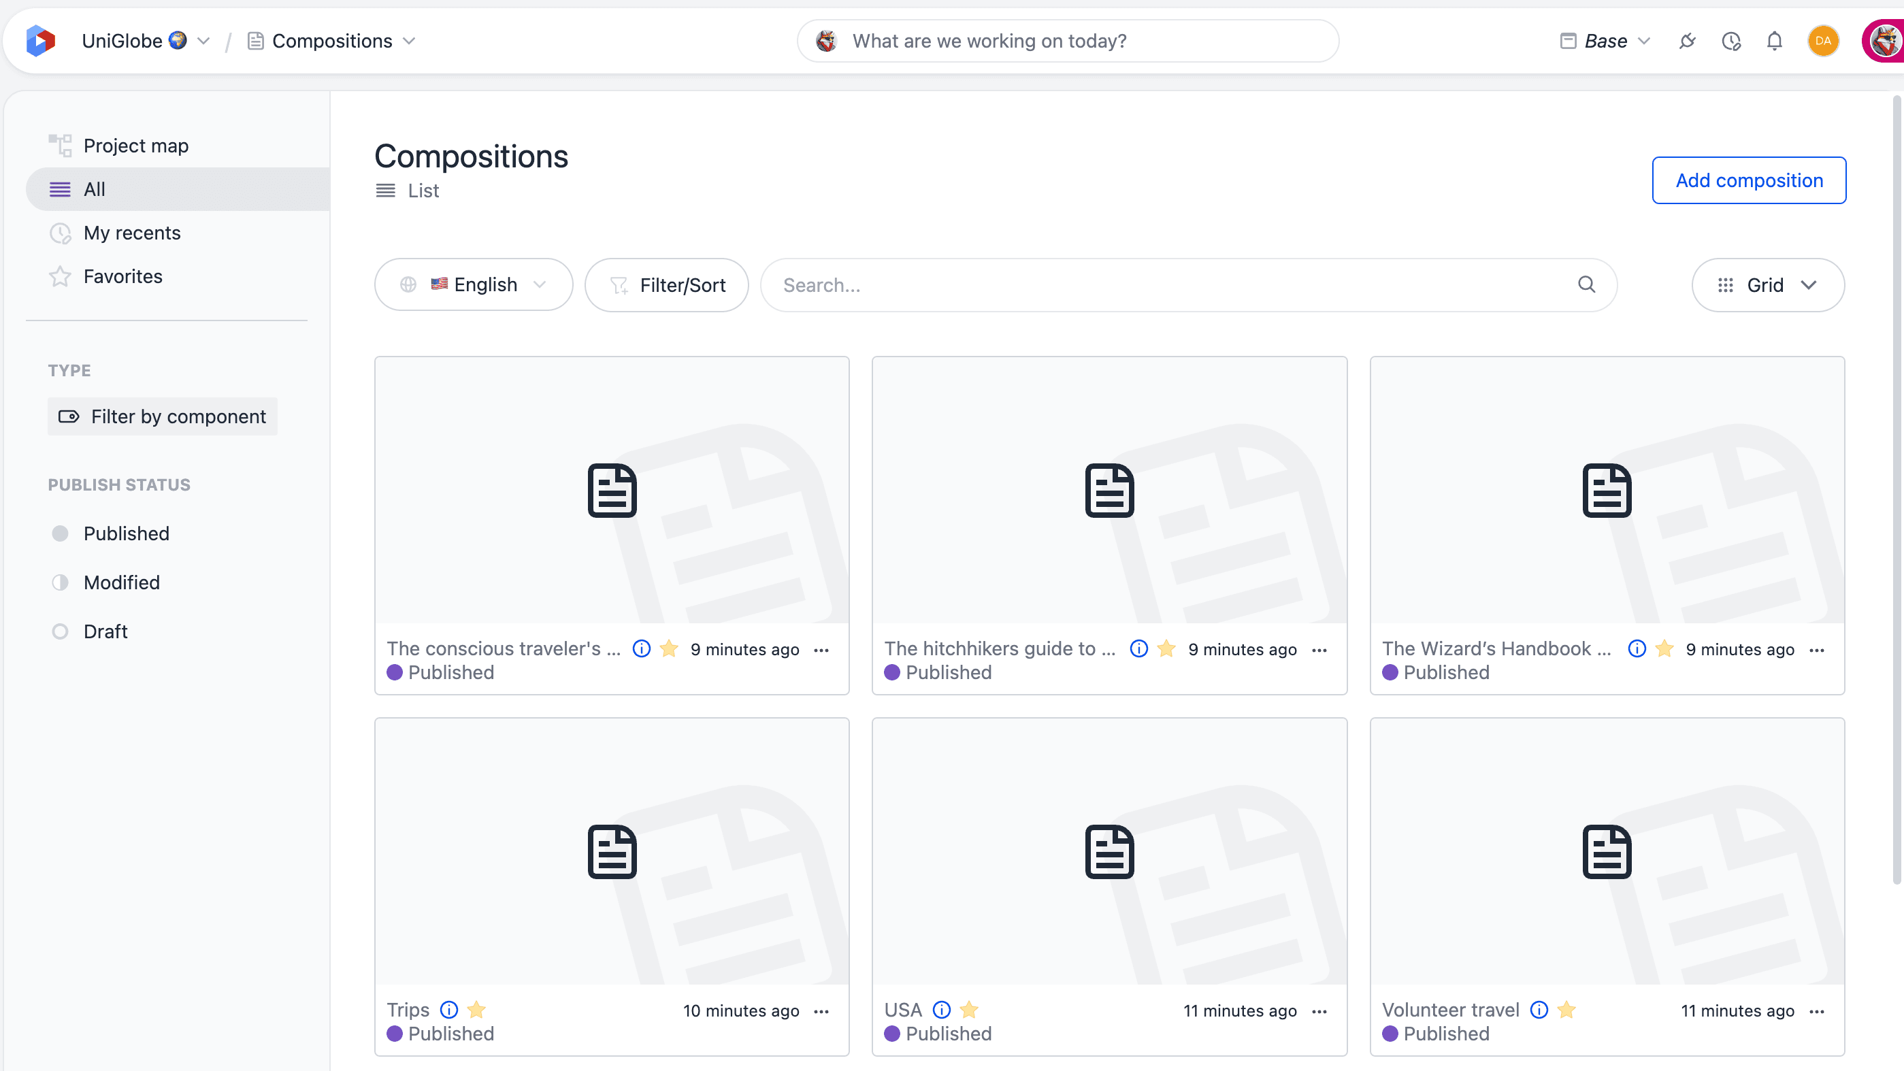Open The Wizard's Handbook thumbnail
1904x1071 pixels.
[1607, 490]
